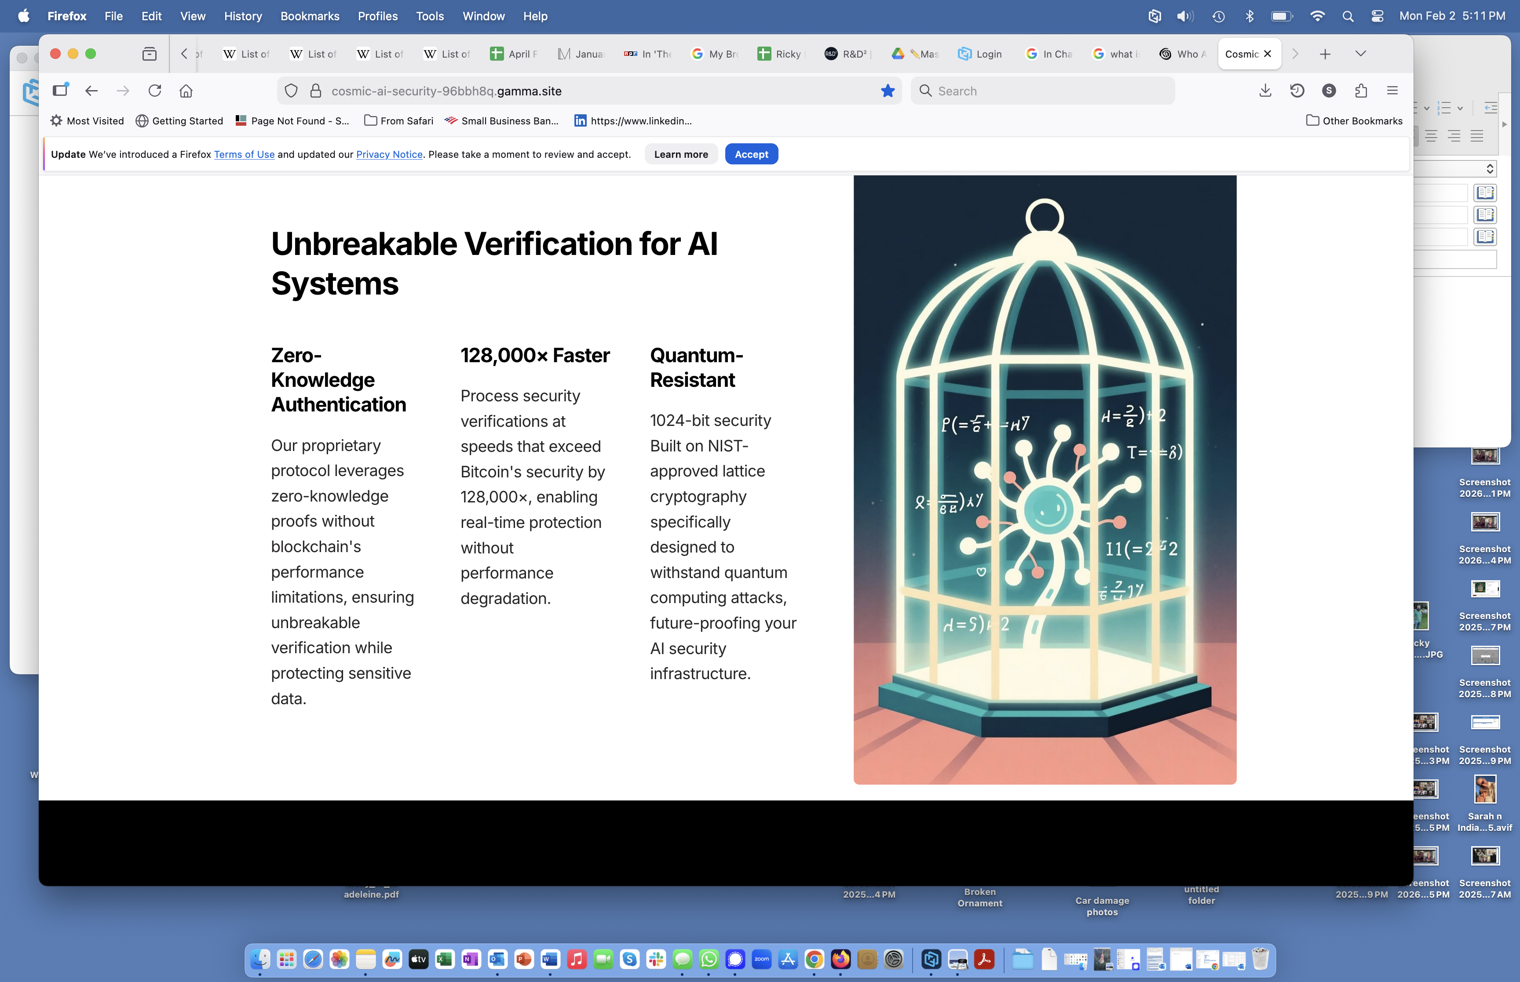This screenshot has width=1520, height=982.
Task: Open the Privacy Notice link
Action: (x=389, y=154)
